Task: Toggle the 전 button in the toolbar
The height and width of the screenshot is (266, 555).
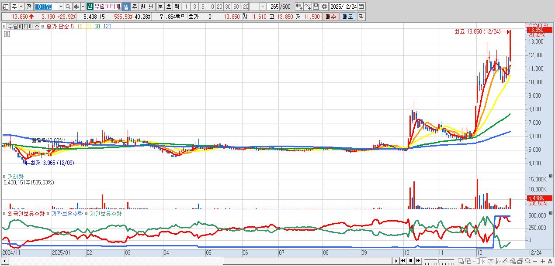Action: coord(29,7)
